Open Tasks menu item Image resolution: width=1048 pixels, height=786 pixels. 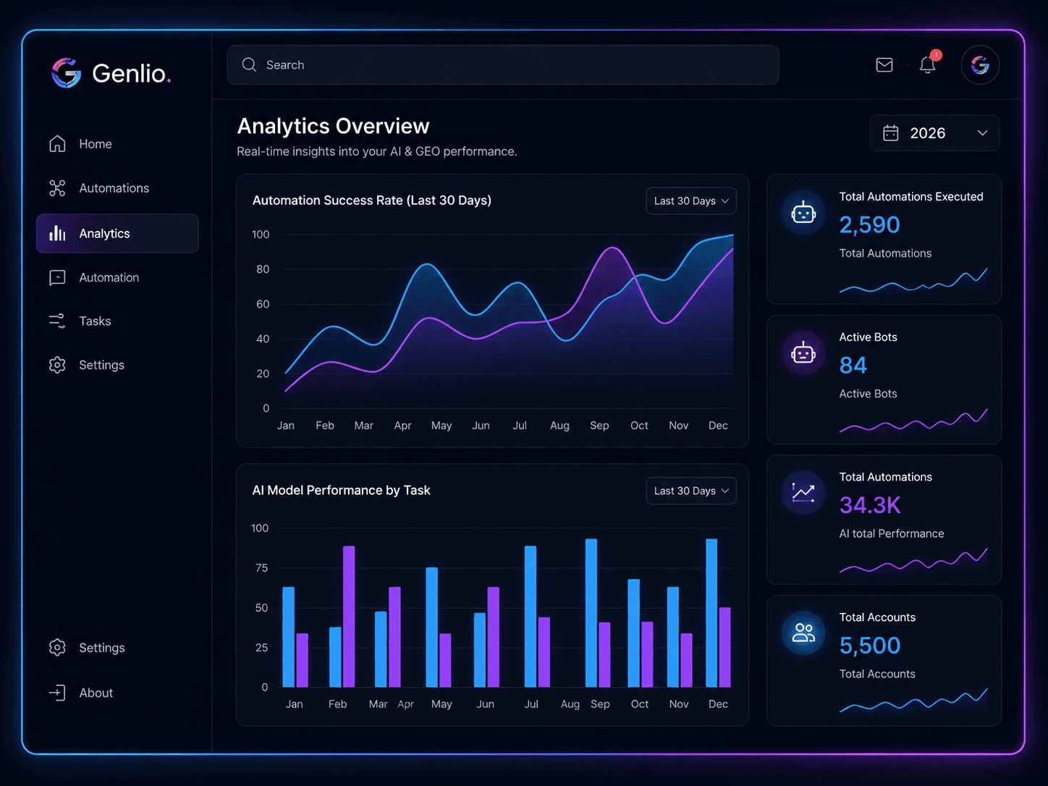pyautogui.click(x=117, y=321)
